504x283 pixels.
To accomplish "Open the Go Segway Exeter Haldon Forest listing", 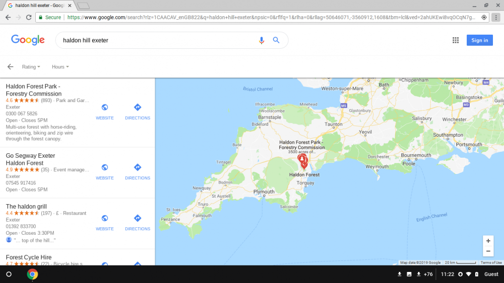I will click(30, 159).
